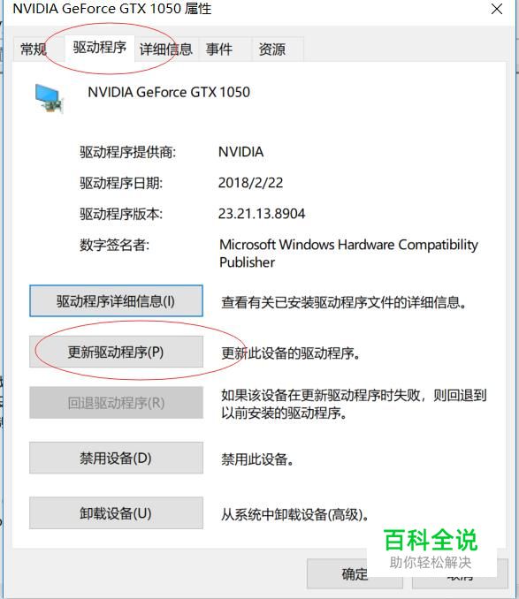The width and height of the screenshot is (519, 599).
Task: Click 更新驱动程序(P) to update driver
Action: (116, 352)
